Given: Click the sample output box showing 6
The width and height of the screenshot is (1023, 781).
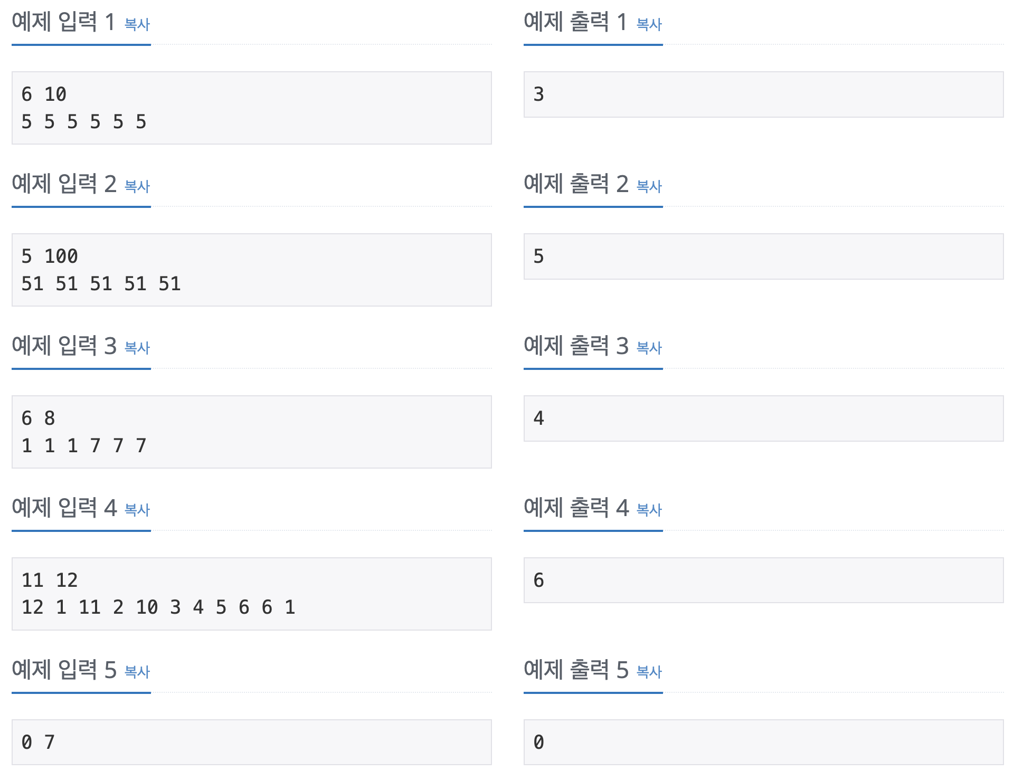Looking at the screenshot, I should click(x=763, y=580).
